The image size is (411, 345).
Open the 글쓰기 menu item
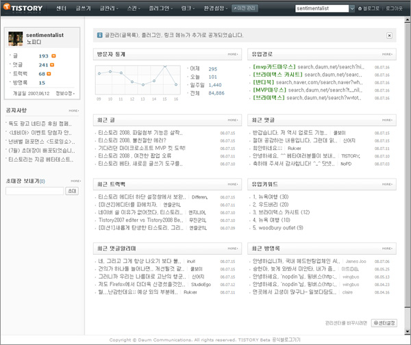(x=83, y=8)
